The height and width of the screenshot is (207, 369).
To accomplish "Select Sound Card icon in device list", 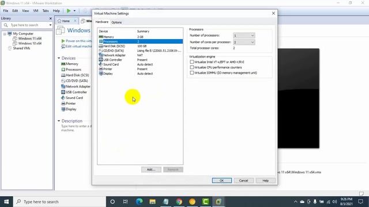I will (x=101, y=64).
